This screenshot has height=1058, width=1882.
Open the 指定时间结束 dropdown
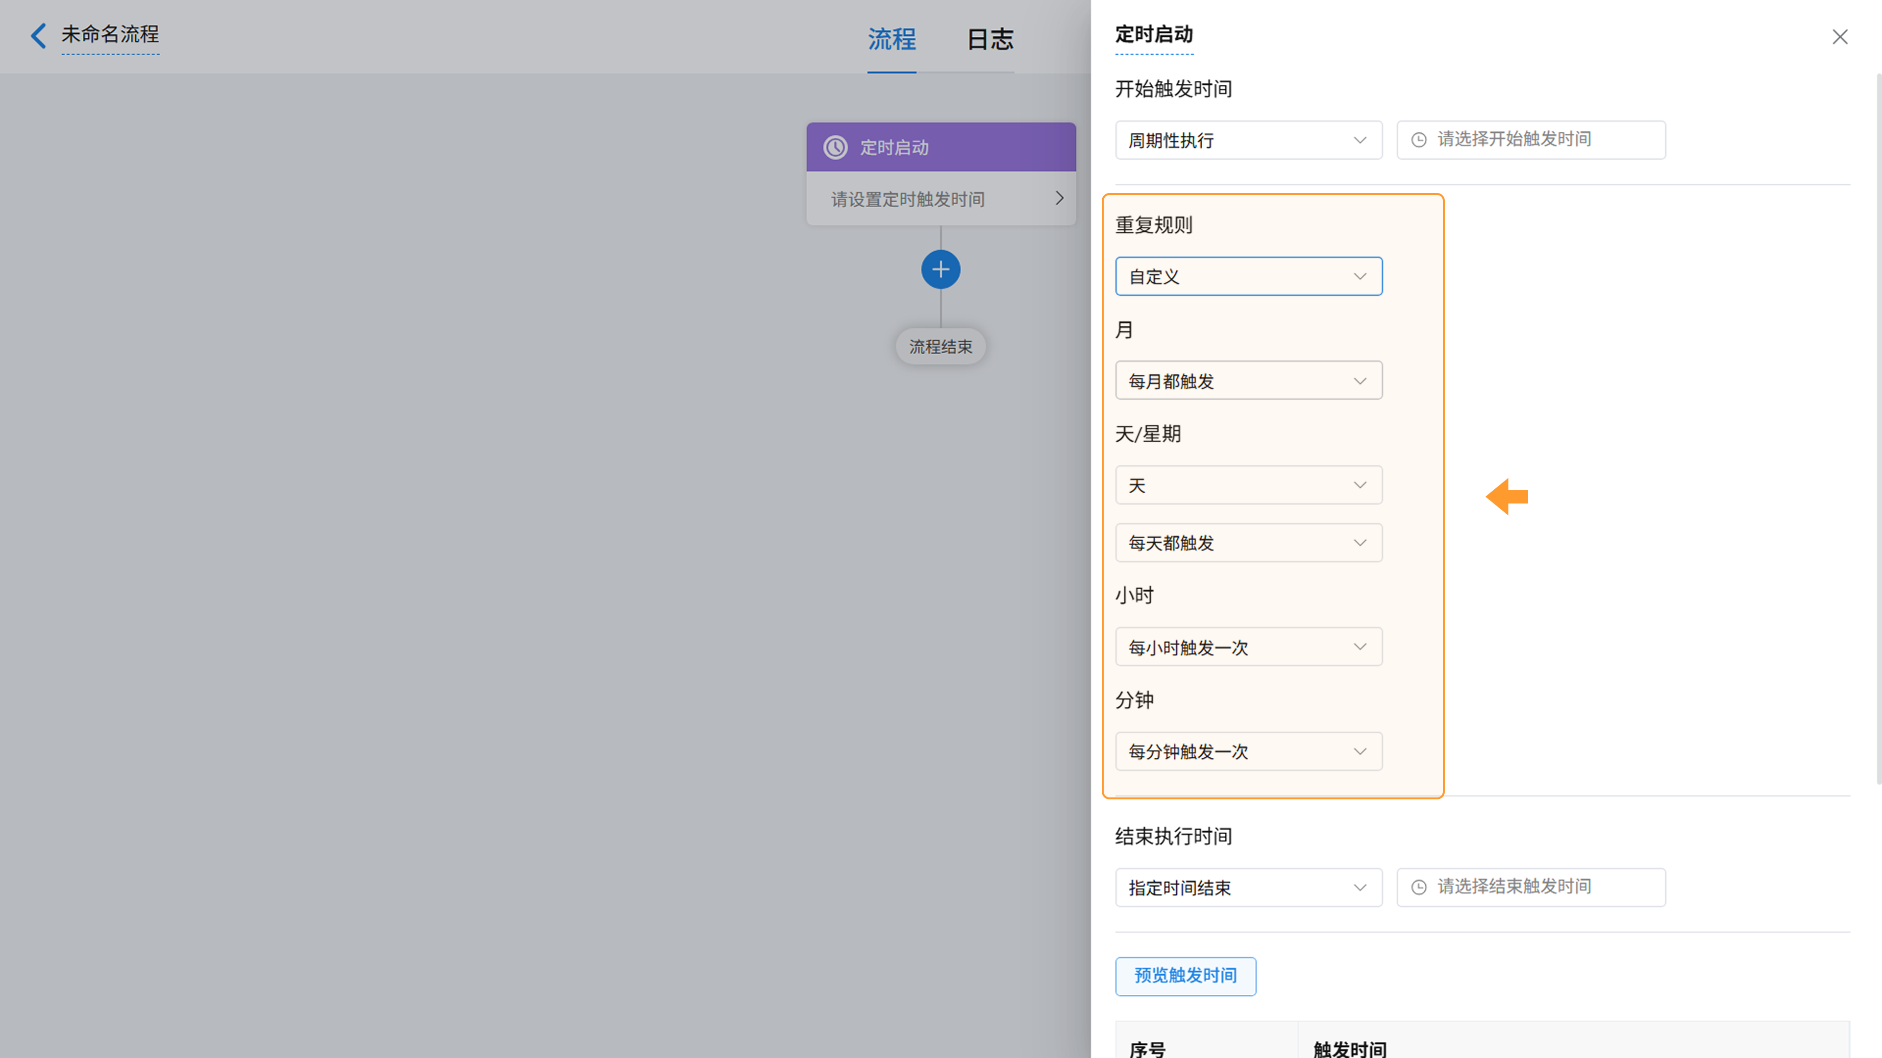click(x=1248, y=888)
